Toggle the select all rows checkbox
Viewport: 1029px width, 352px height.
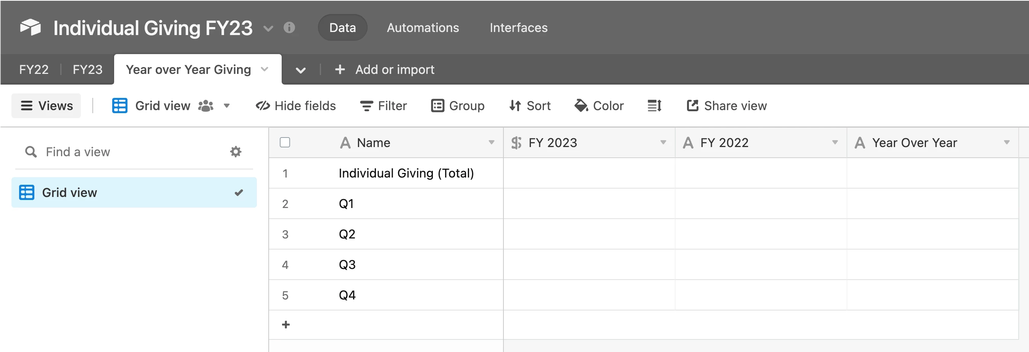coord(285,142)
